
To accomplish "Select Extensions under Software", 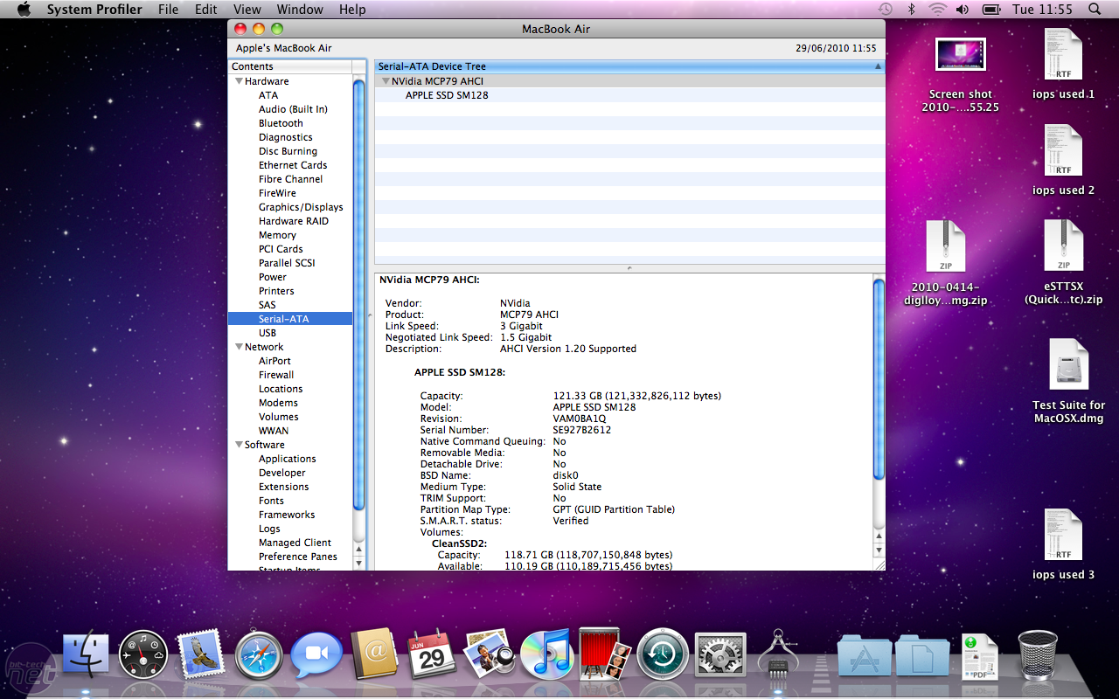I will point(283,487).
